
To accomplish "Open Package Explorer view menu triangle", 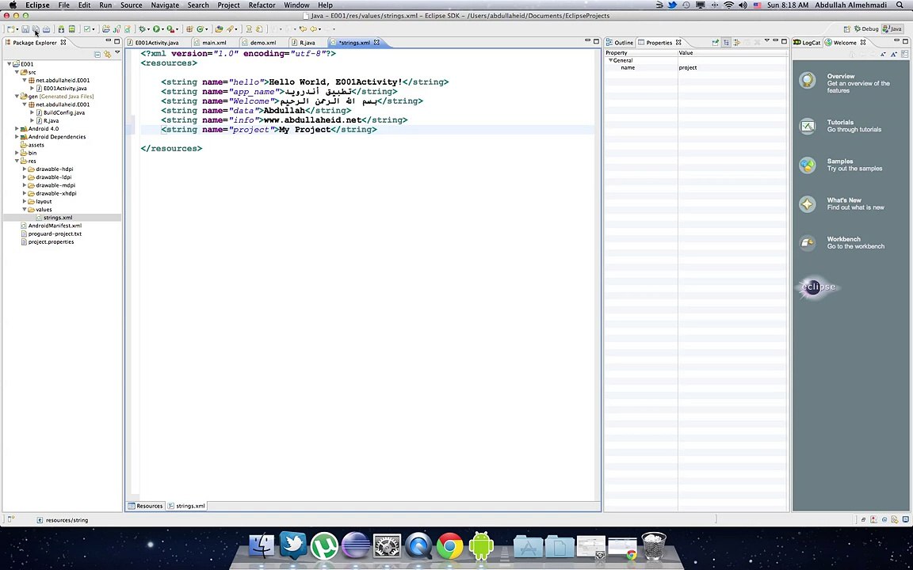I will (x=117, y=53).
